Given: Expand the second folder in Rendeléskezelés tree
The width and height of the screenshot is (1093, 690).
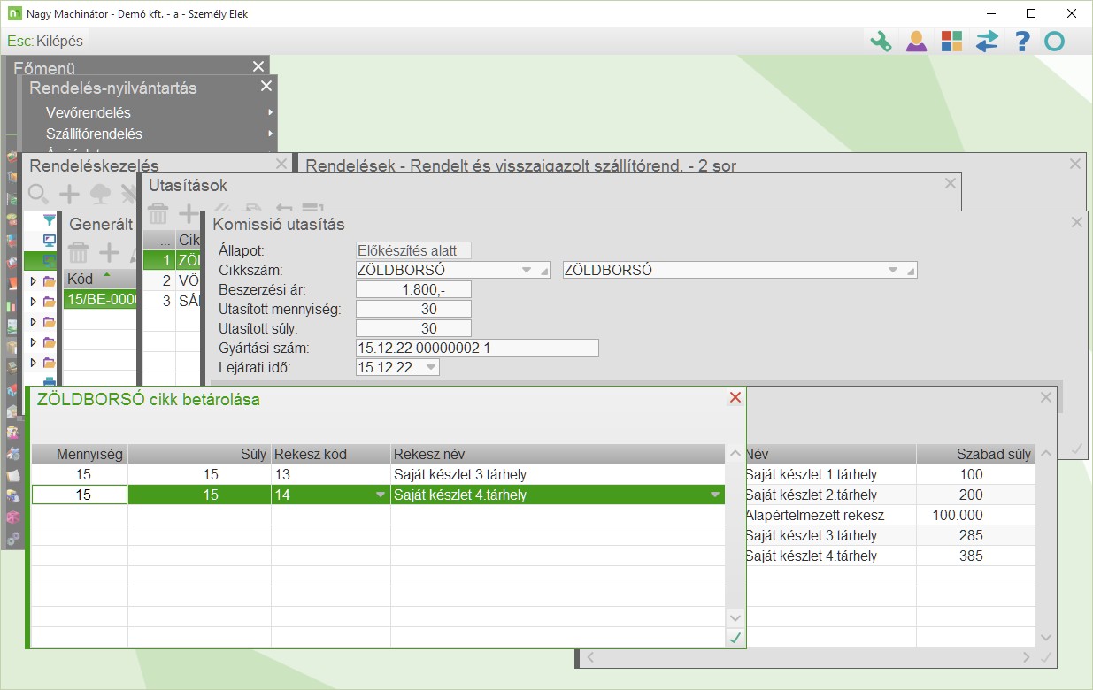Looking at the screenshot, I should [34, 302].
